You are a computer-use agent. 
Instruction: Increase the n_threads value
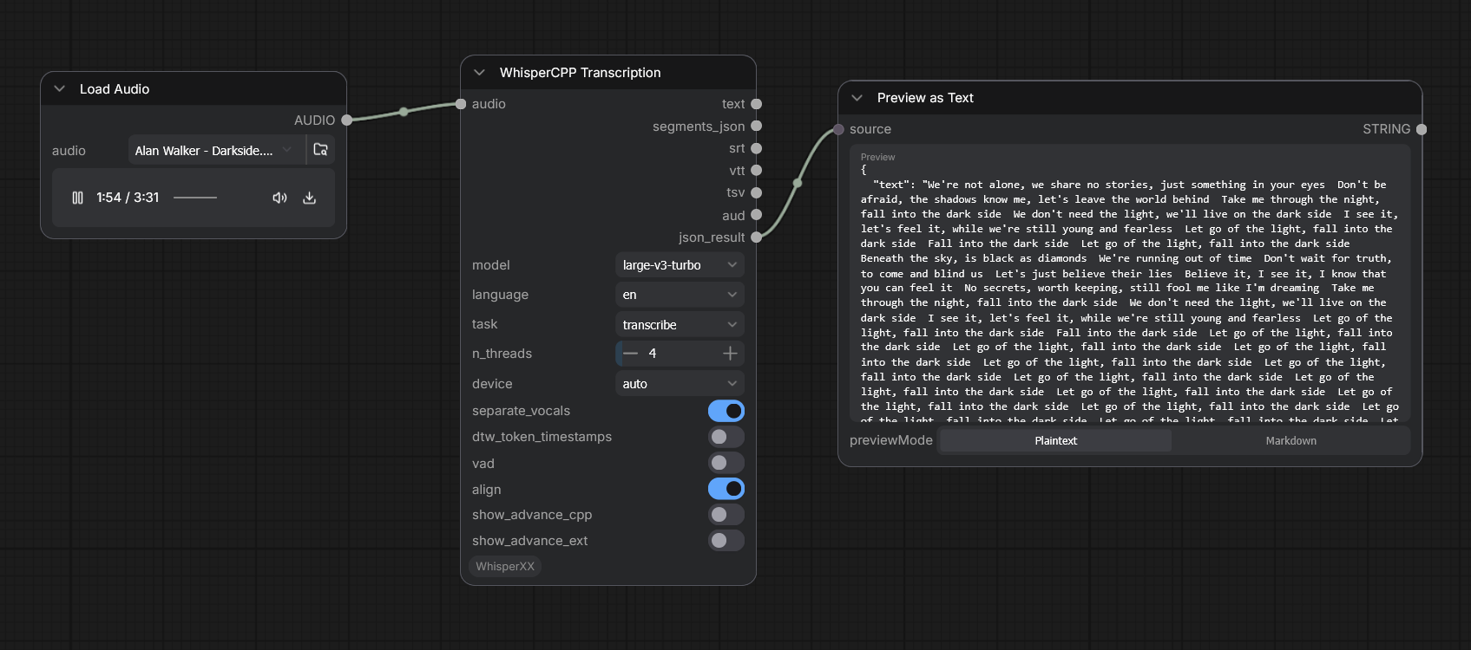click(730, 354)
